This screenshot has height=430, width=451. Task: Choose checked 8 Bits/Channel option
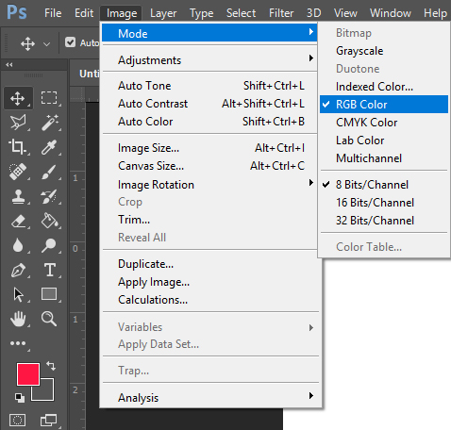coord(384,185)
